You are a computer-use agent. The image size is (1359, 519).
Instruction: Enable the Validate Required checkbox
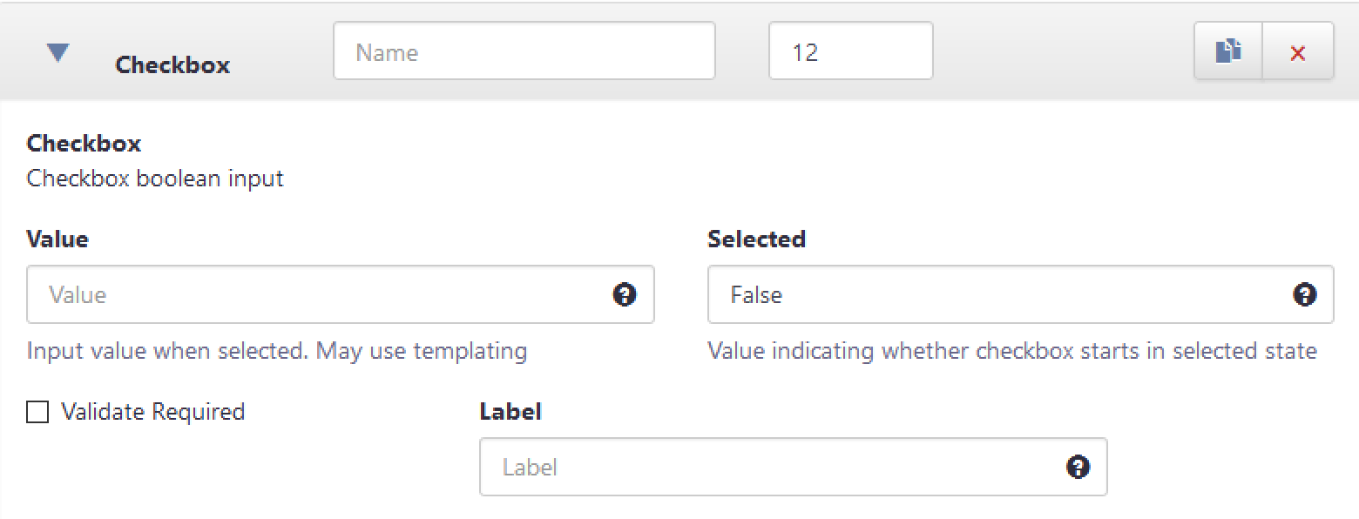coord(37,411)
